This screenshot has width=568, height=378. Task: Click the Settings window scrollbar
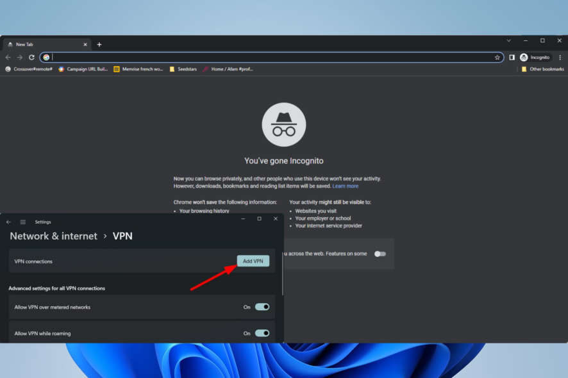[x=283, y=274]
